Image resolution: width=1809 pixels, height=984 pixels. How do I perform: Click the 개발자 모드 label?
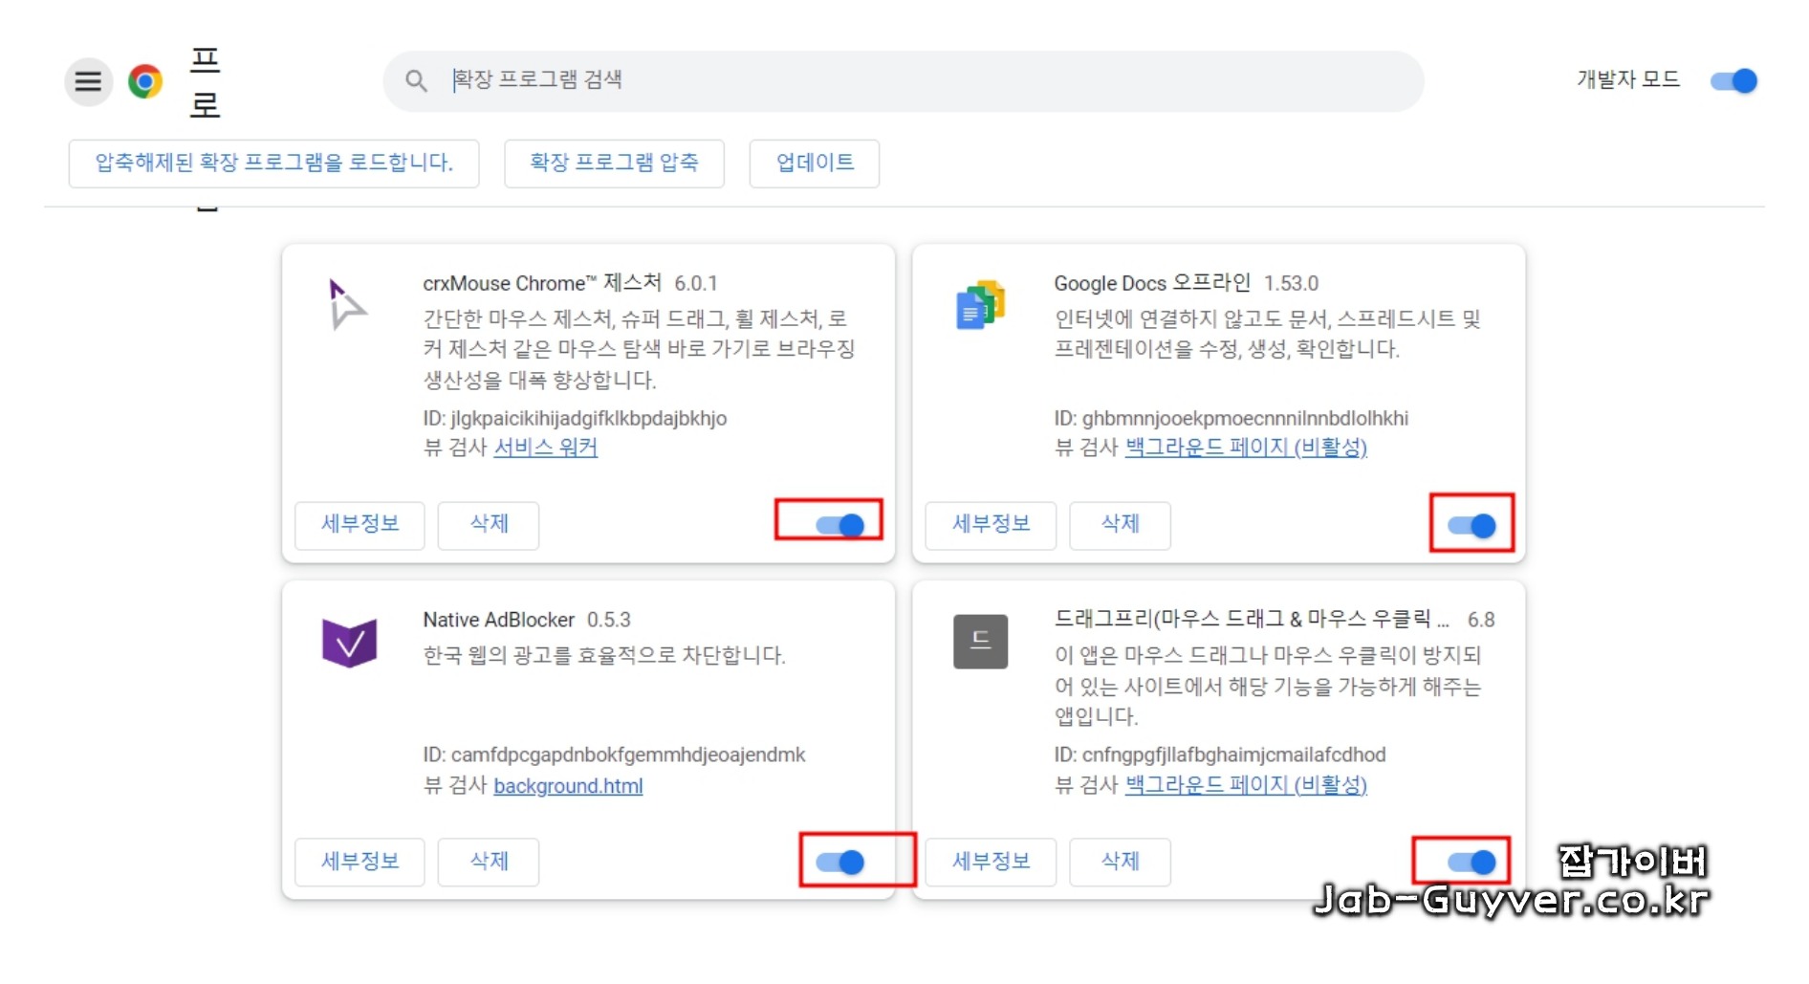click(x=1628, y=80)
